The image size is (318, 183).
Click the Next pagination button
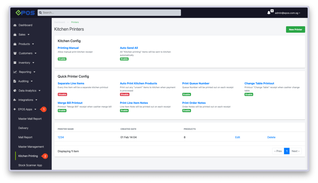pyautogui.click(x=295, y=151)
